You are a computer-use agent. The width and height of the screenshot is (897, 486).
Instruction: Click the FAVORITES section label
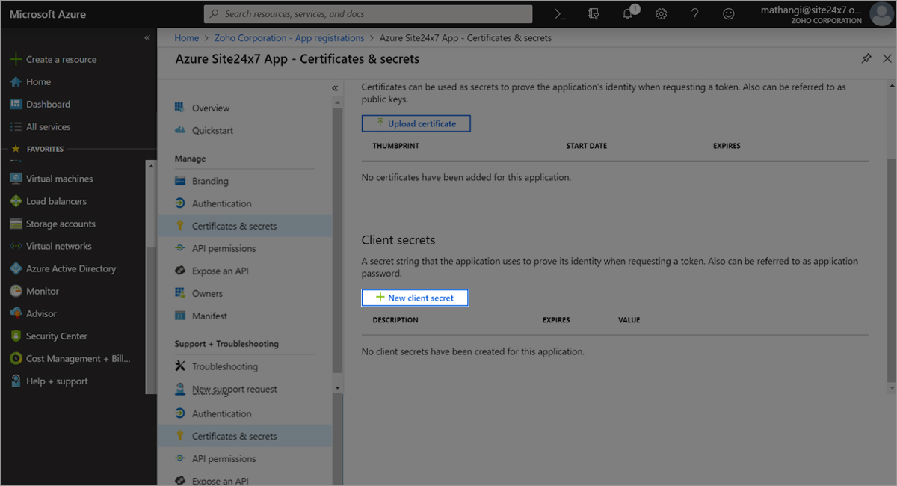coord(45,149)
